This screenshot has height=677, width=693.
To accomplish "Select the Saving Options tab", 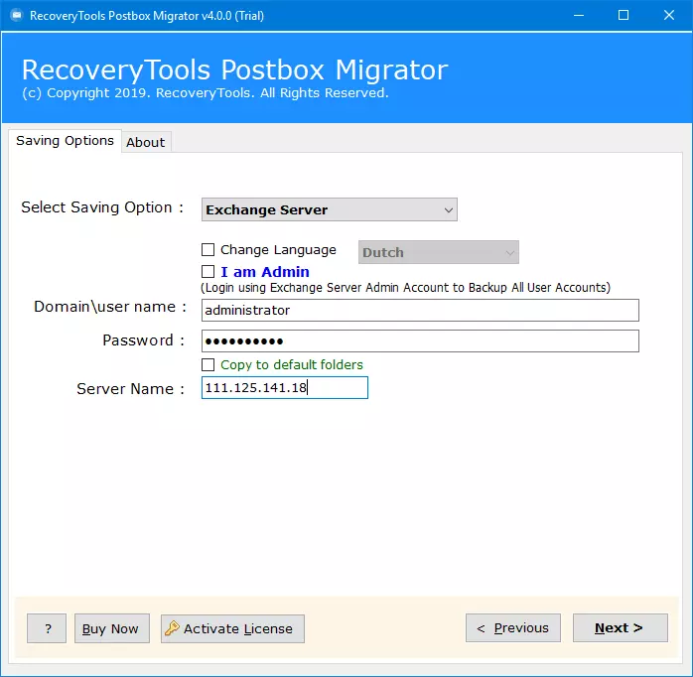I will click(x=65, y=141).
